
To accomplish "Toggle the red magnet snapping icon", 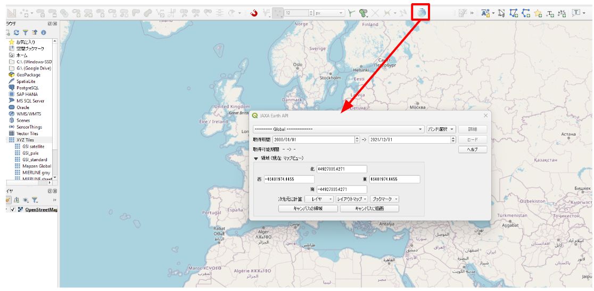I will (254, 13).
